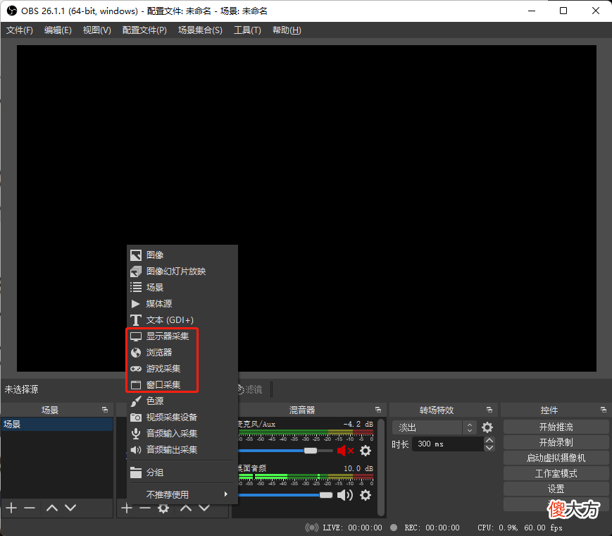The height and width of the screenshot is (536, 612).
Task: Click 开始录制 start recording button
Action: point(556,443)
